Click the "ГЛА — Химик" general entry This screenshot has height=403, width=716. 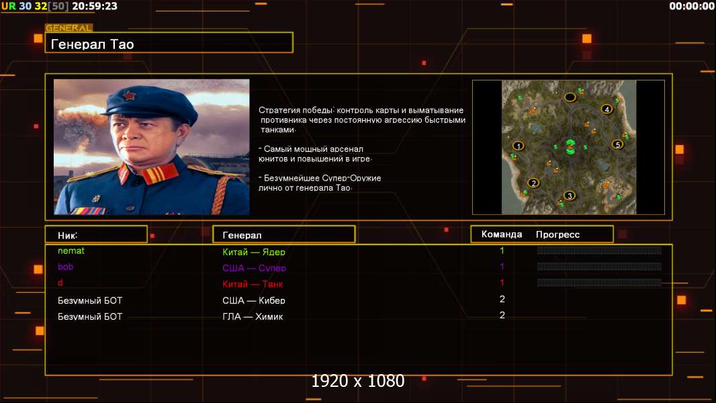click(253, 316)
